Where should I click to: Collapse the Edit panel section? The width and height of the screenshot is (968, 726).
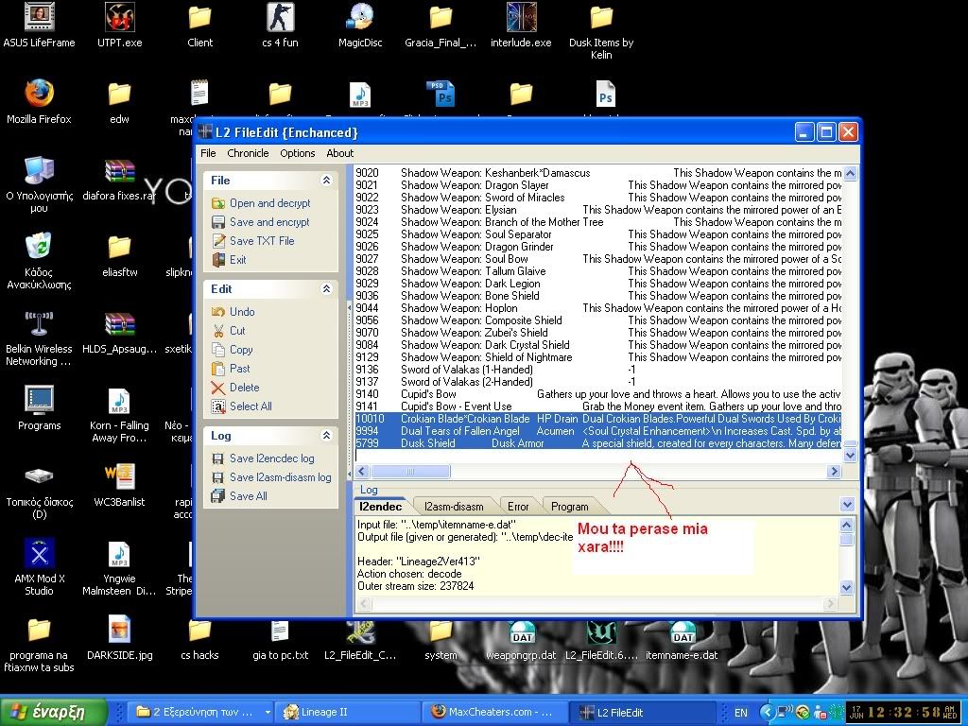[326, 289]
